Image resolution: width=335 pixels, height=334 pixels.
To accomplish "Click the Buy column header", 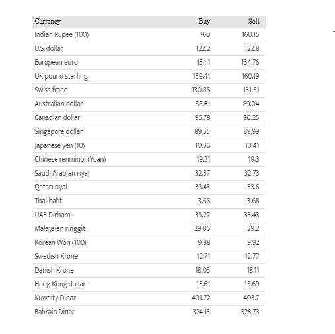I will pyautogui.click(x=204, y=22).
